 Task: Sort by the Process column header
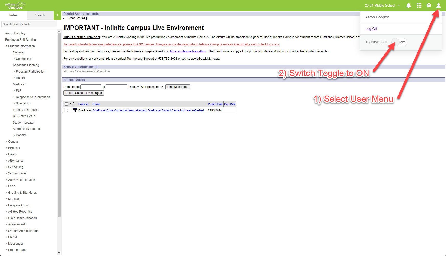click(x=83, y=104)
